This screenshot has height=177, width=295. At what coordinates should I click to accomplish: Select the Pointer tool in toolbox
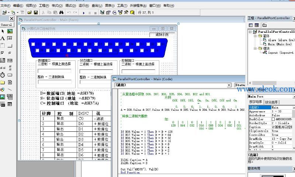pyautogui.click(x=3, y=31)
